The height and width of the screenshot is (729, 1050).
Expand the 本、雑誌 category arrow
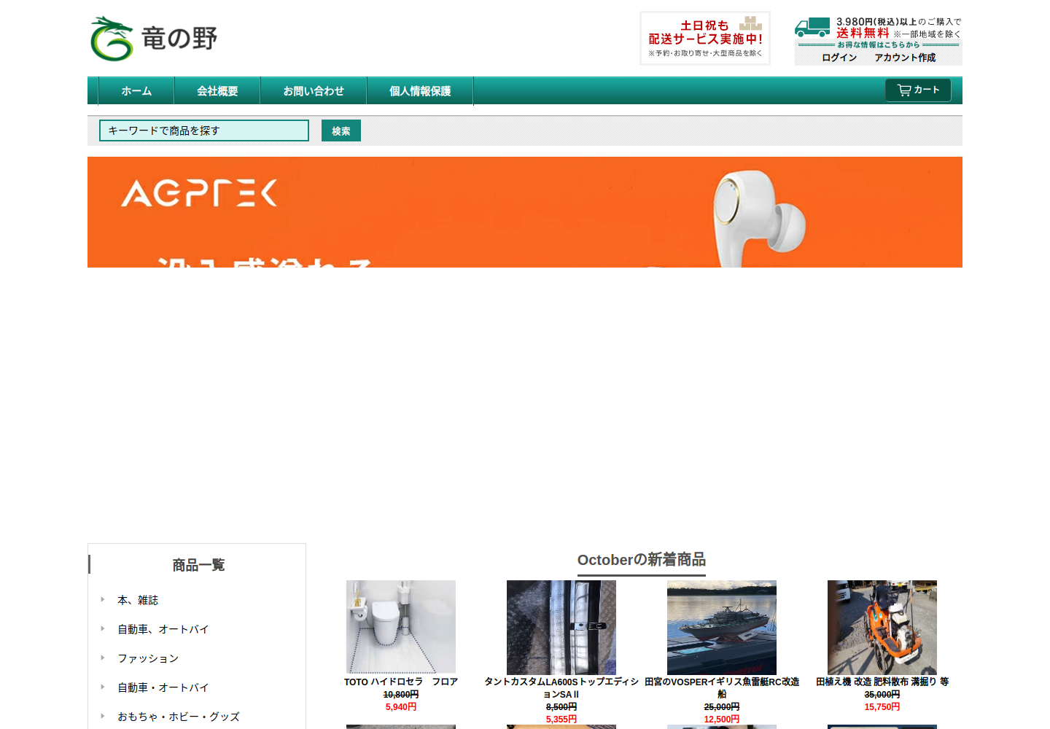tap(103, 599)
